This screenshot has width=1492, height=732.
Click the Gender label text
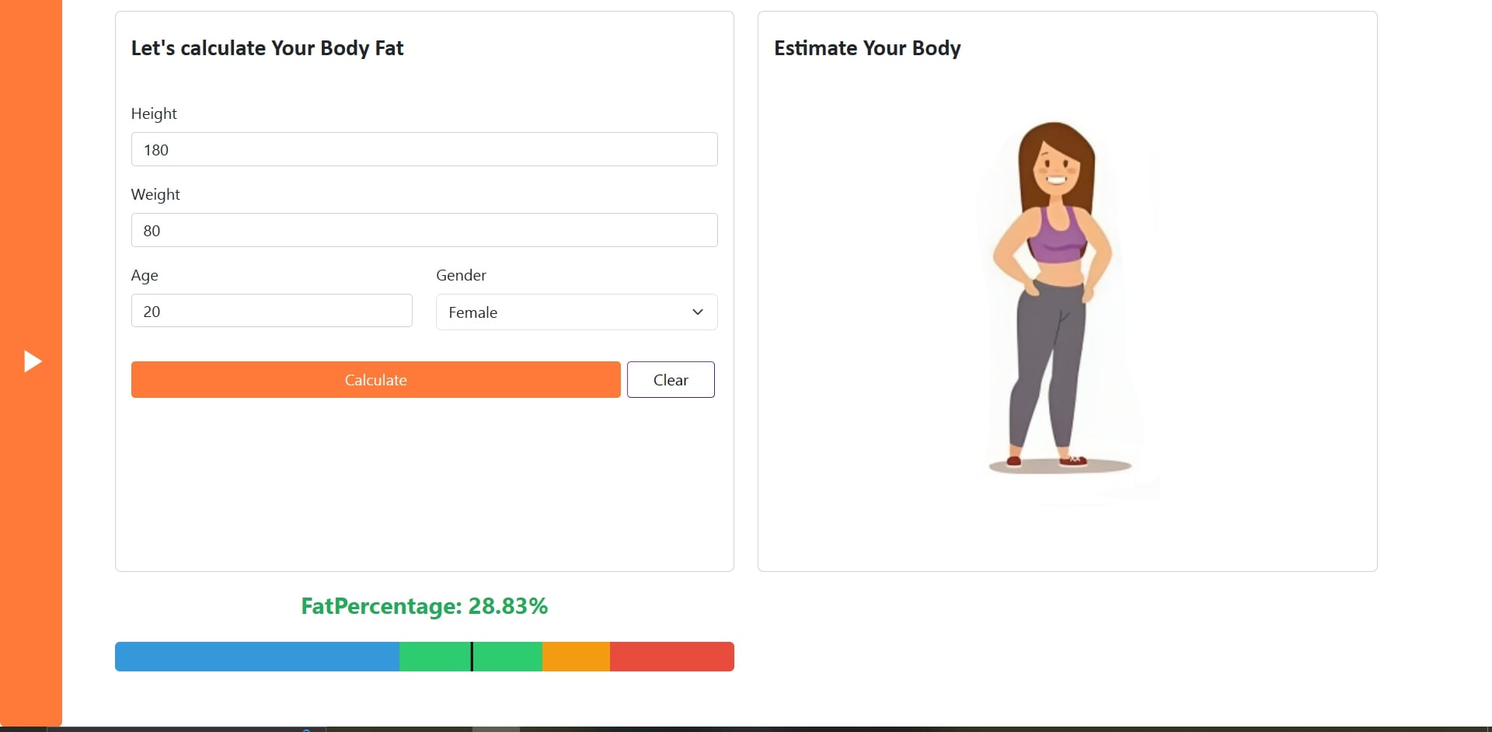click(461, 275)
